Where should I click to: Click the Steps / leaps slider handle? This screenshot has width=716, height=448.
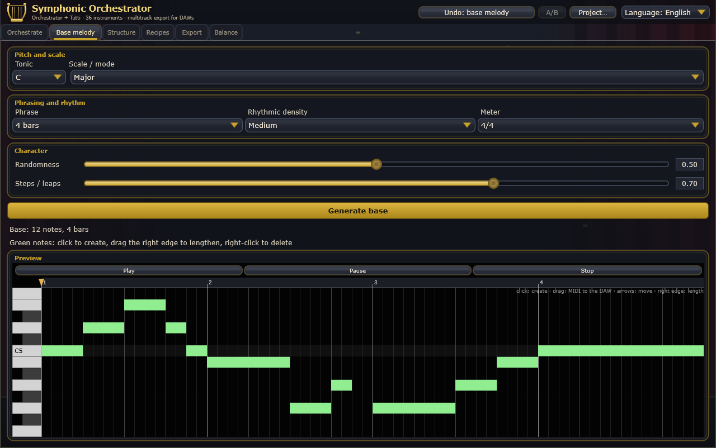[x=493, y=183]
